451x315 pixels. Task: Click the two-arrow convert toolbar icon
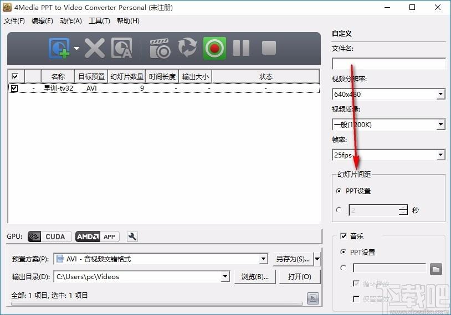coord(187,48)
